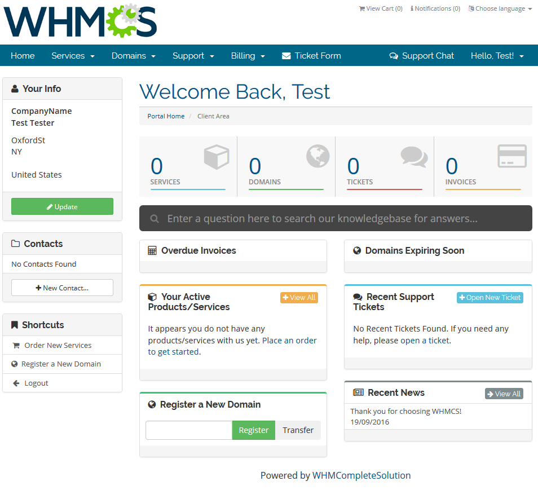Click the arrow icon beside Logout
The image size is (538, 499).
tap(16, 383)
